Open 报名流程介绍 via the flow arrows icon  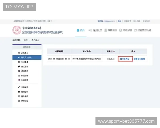[x=135, y=30]
